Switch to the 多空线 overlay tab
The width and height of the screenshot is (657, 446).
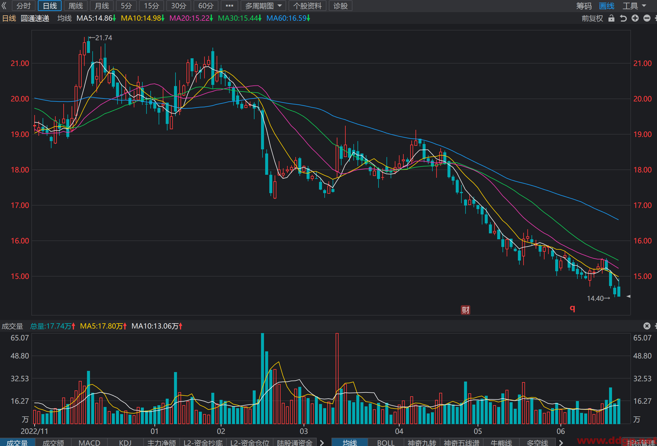click(x=537, y=442)
